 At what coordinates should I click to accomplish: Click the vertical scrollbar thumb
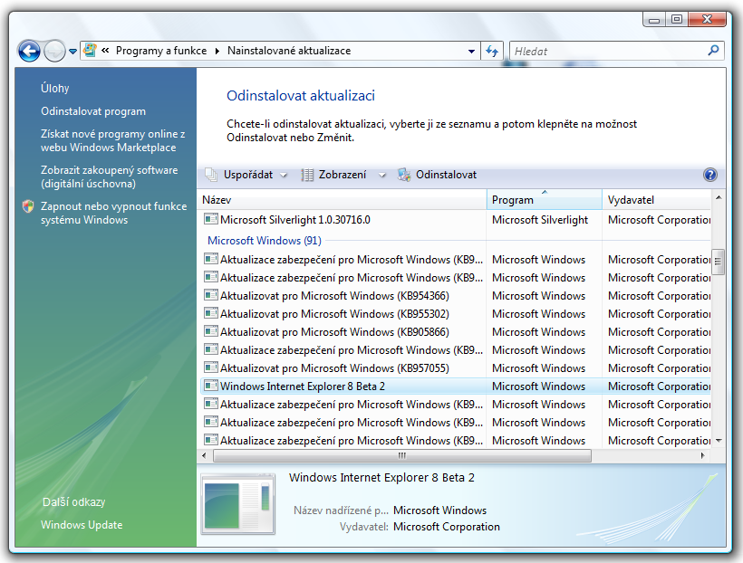point(718,262)
